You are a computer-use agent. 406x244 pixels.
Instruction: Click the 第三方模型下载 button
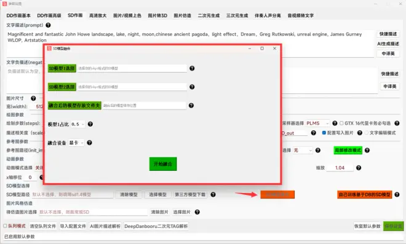[190, 195]
